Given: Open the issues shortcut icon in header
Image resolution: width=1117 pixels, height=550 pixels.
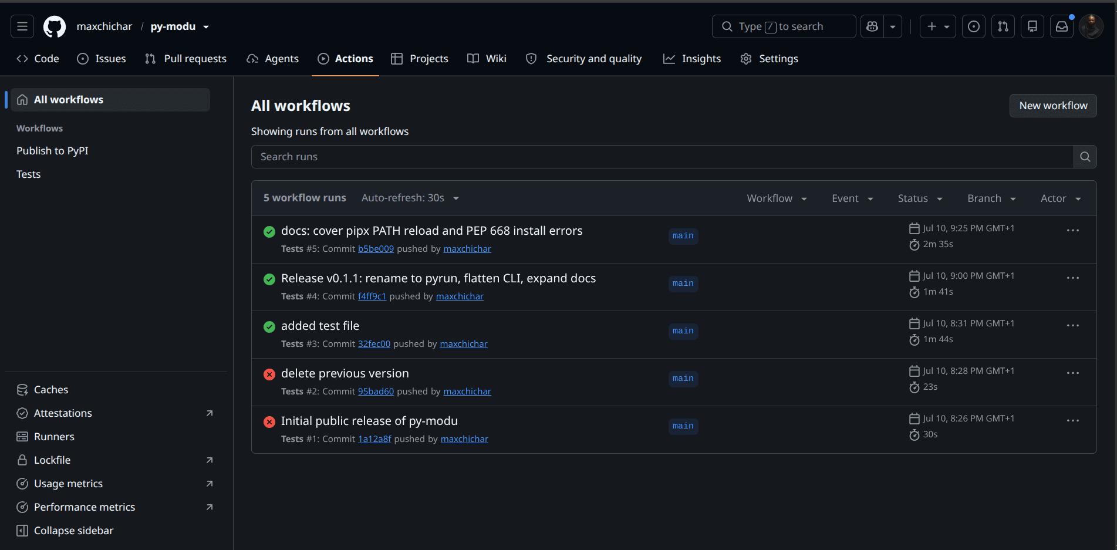Looking at the screenshot, I should coord(973,26).
